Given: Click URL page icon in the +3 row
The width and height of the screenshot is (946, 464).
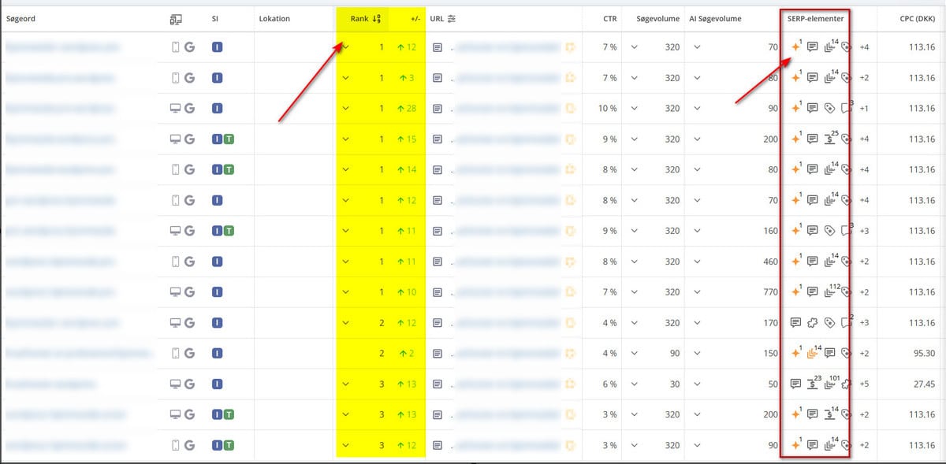Looking at the screenshot, I should [x=438, y=78].
